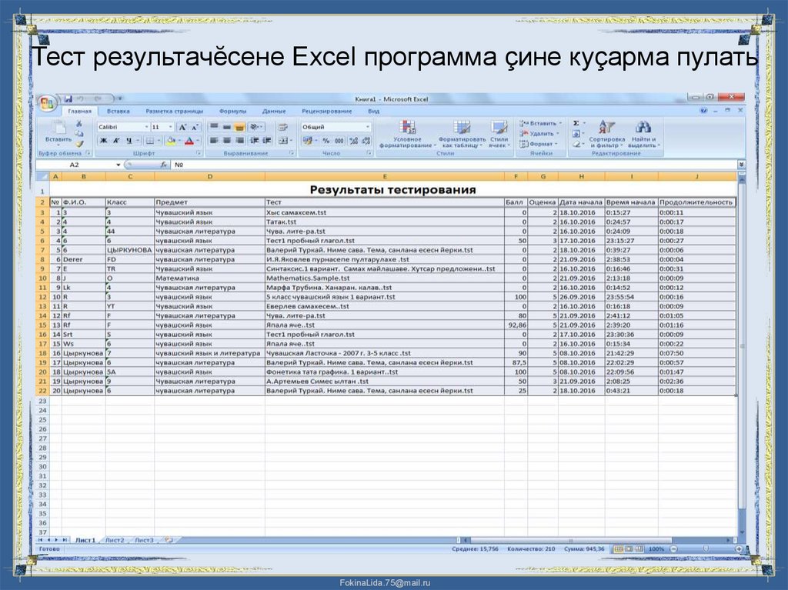
Task: Click the increase indent icon
Action: [267, 141]
